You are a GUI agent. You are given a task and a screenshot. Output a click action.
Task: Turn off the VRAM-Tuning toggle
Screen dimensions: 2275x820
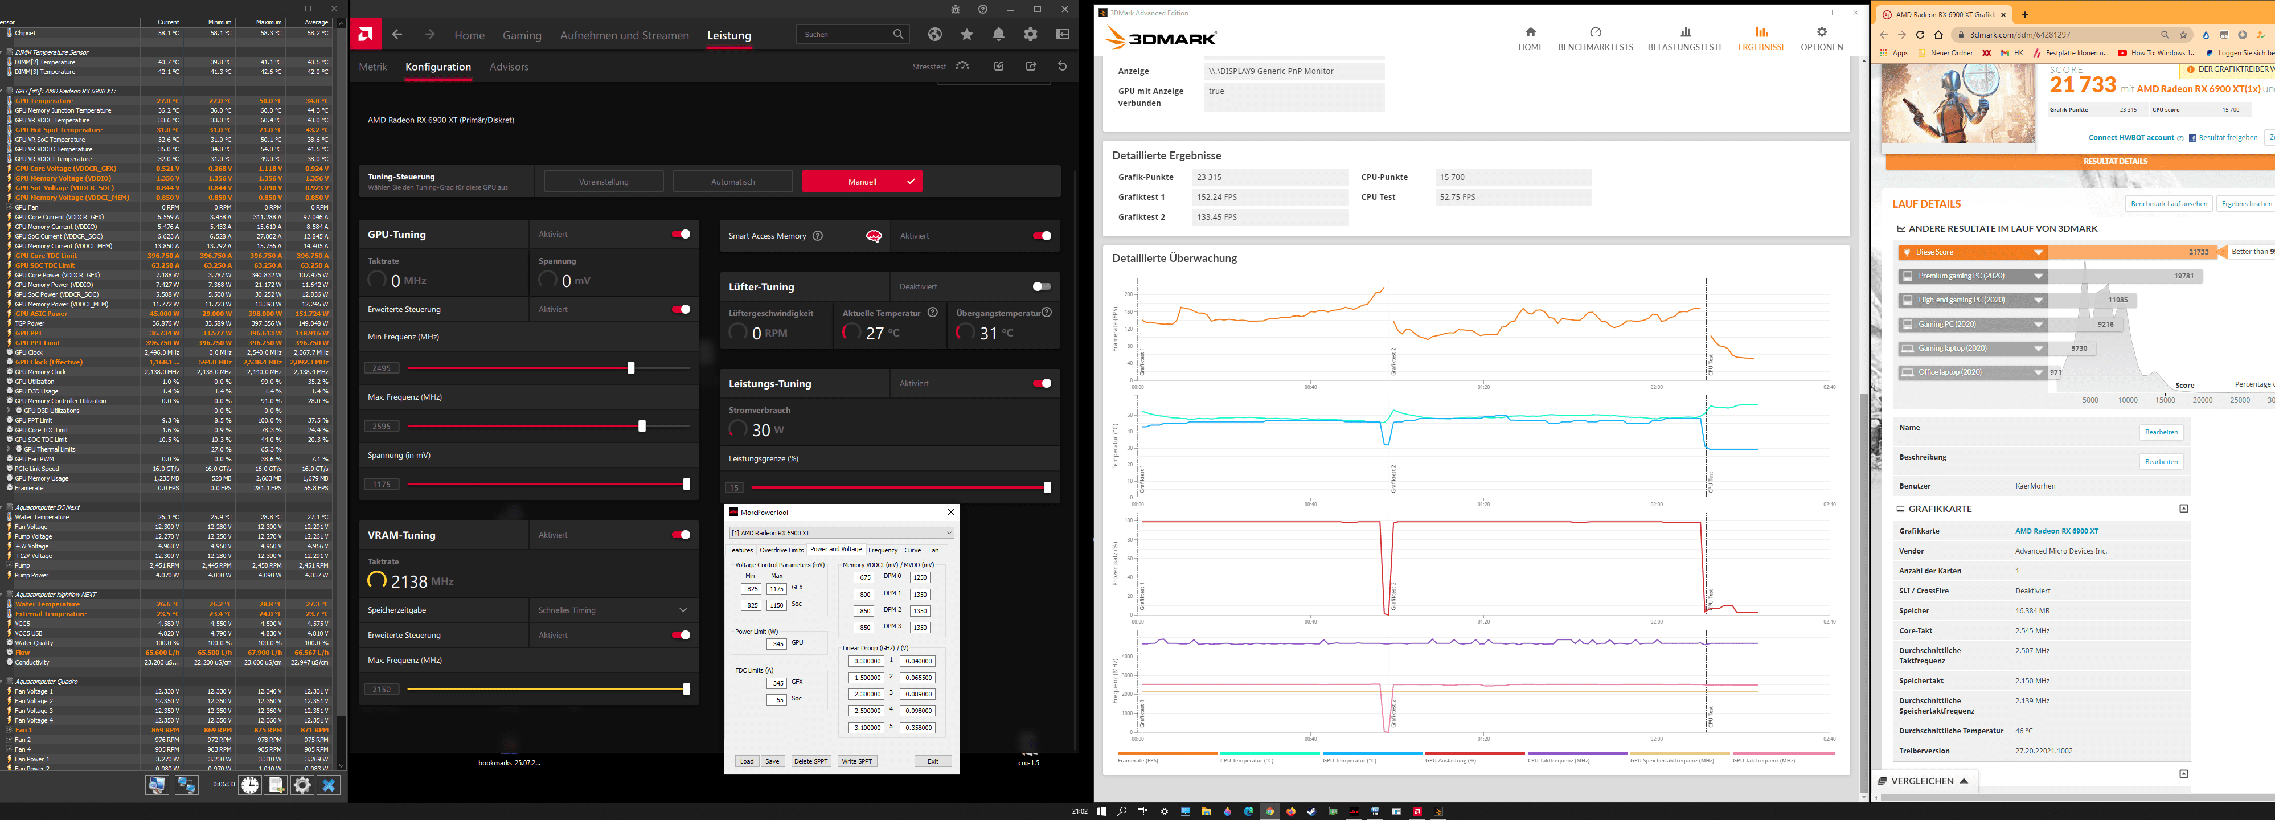681,535
